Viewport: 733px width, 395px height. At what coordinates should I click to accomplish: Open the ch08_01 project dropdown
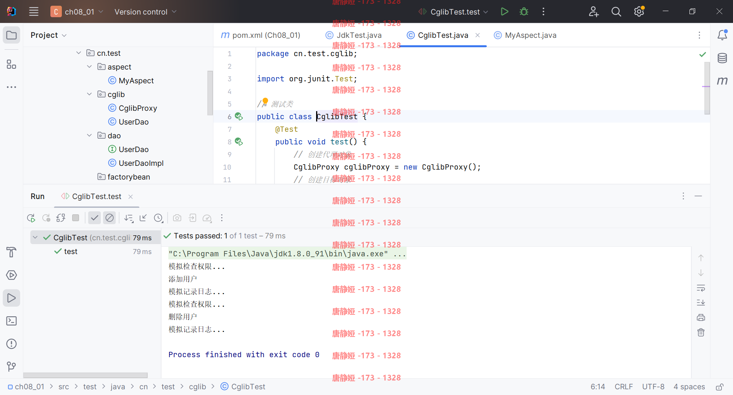pyautogui.click(x=77, y=11)
